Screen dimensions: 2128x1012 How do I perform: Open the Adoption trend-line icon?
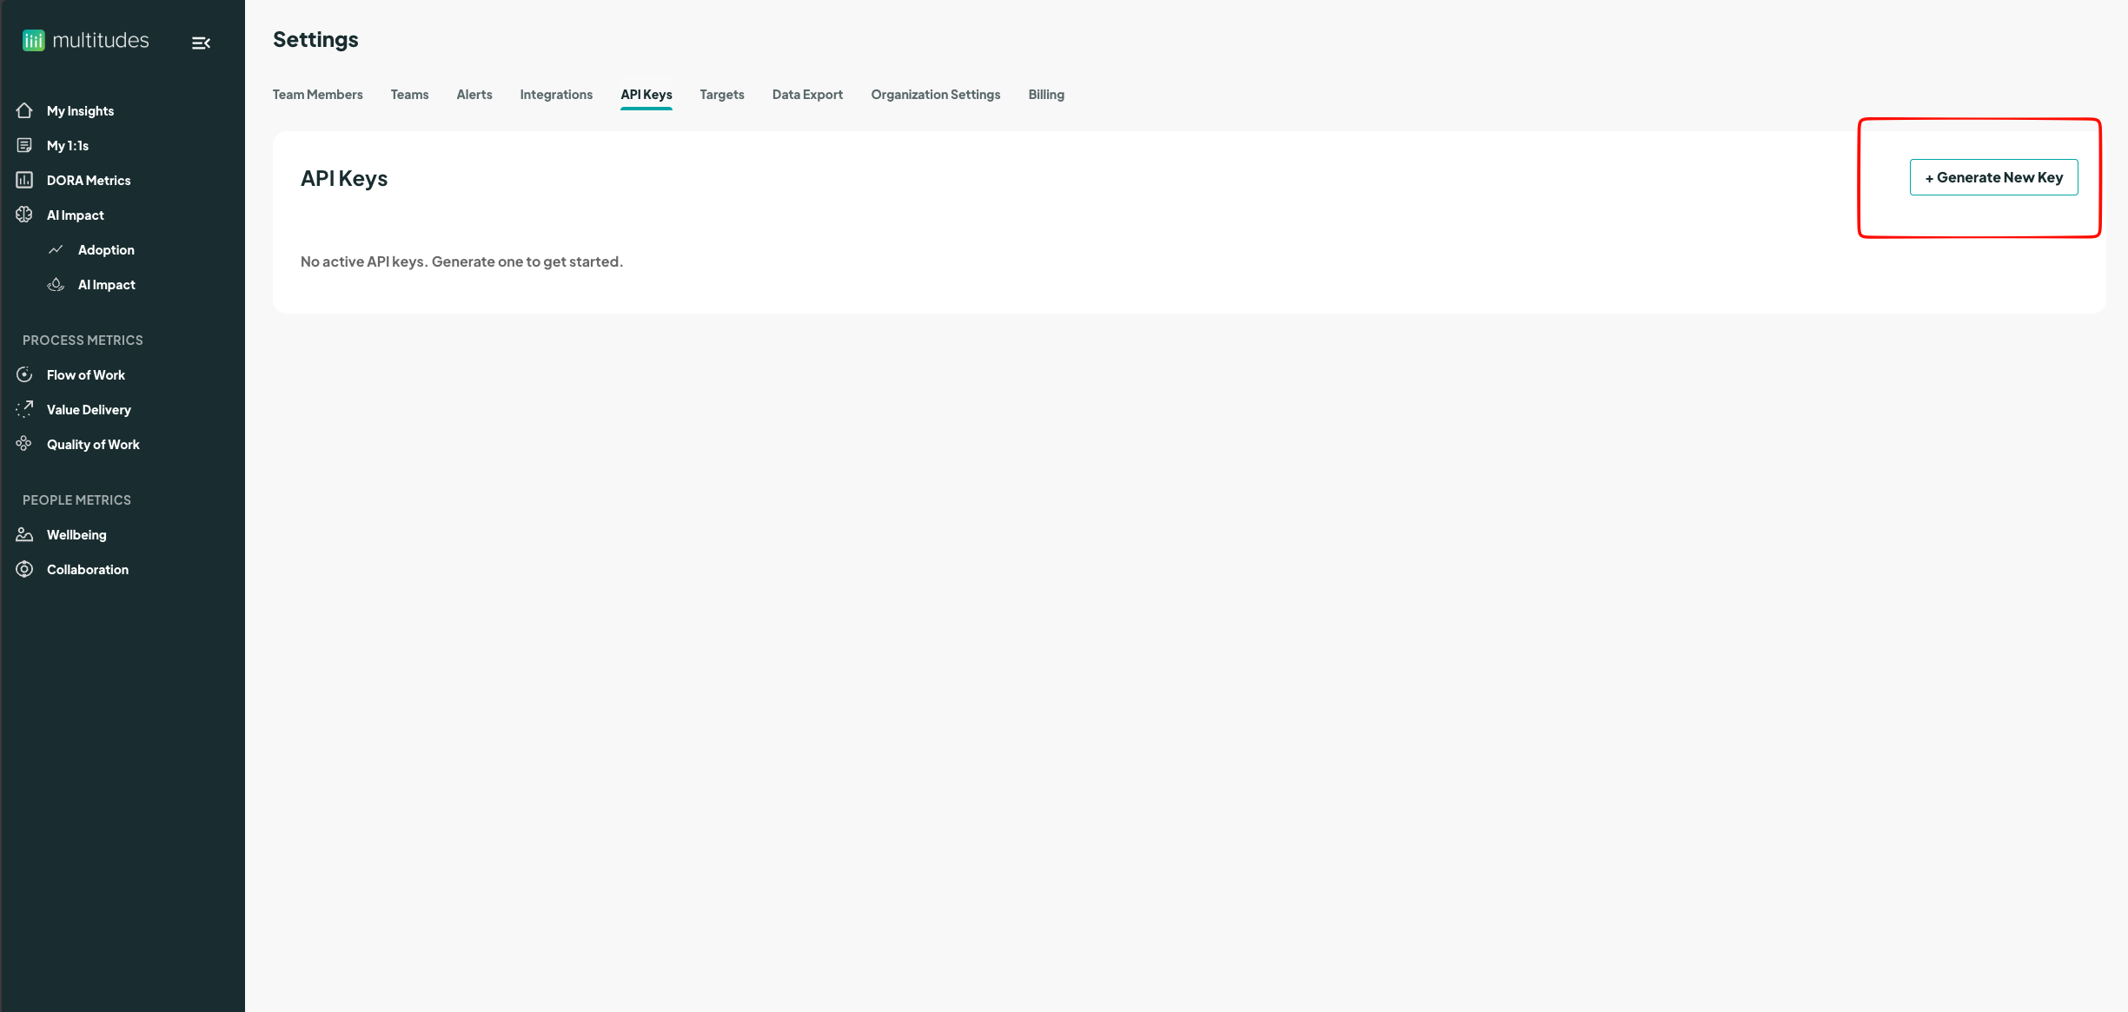pyautogui.click(x=56, y=249)
